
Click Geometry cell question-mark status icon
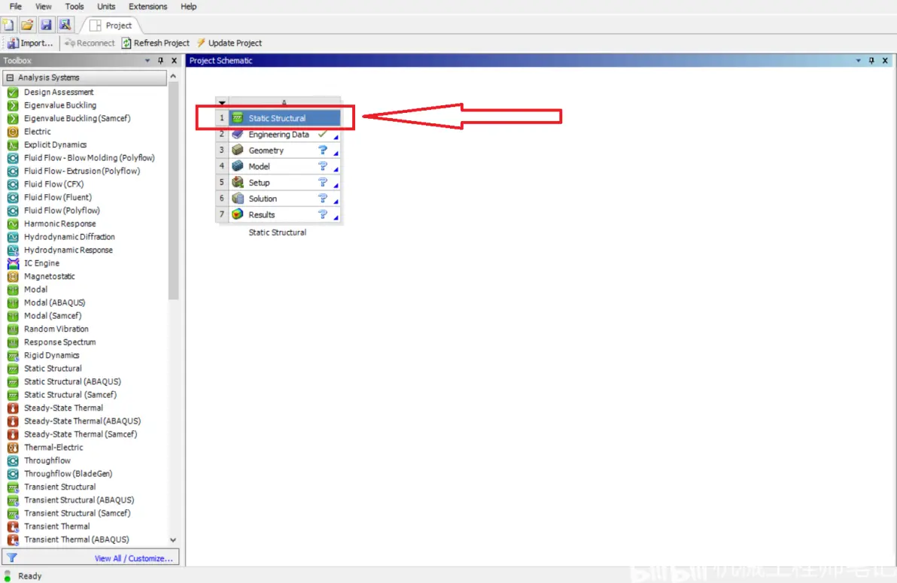(323, 150)
